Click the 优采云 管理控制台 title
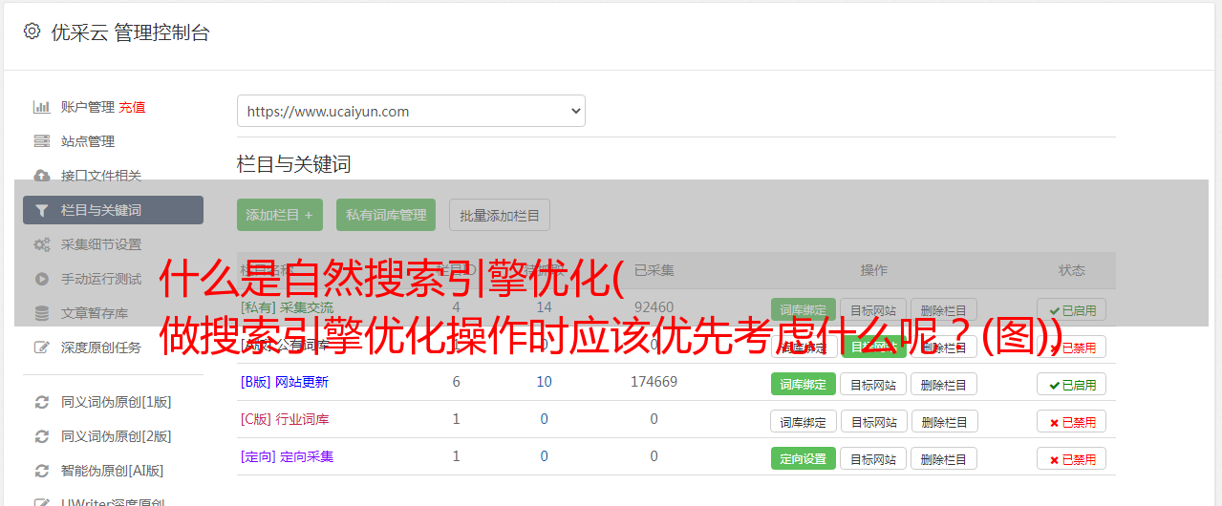This screenshot has height=506, width=1222. point(130,32)
